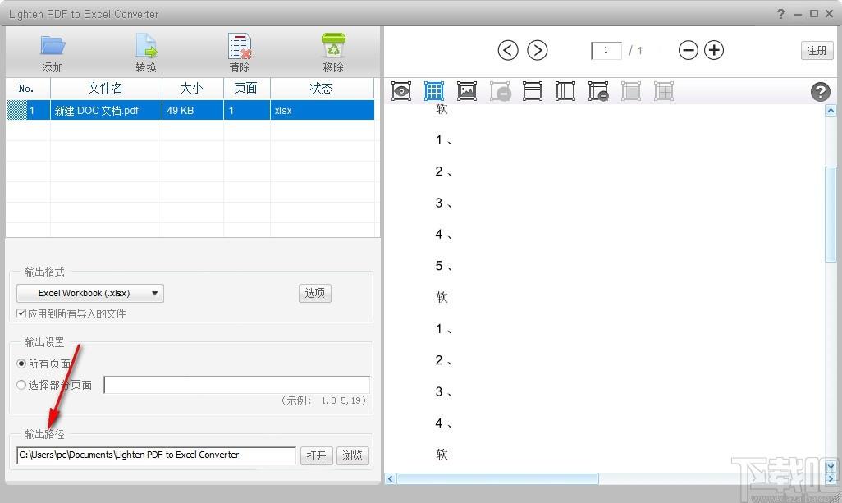
Task: Click the remove table line icon
Action: 598,91
